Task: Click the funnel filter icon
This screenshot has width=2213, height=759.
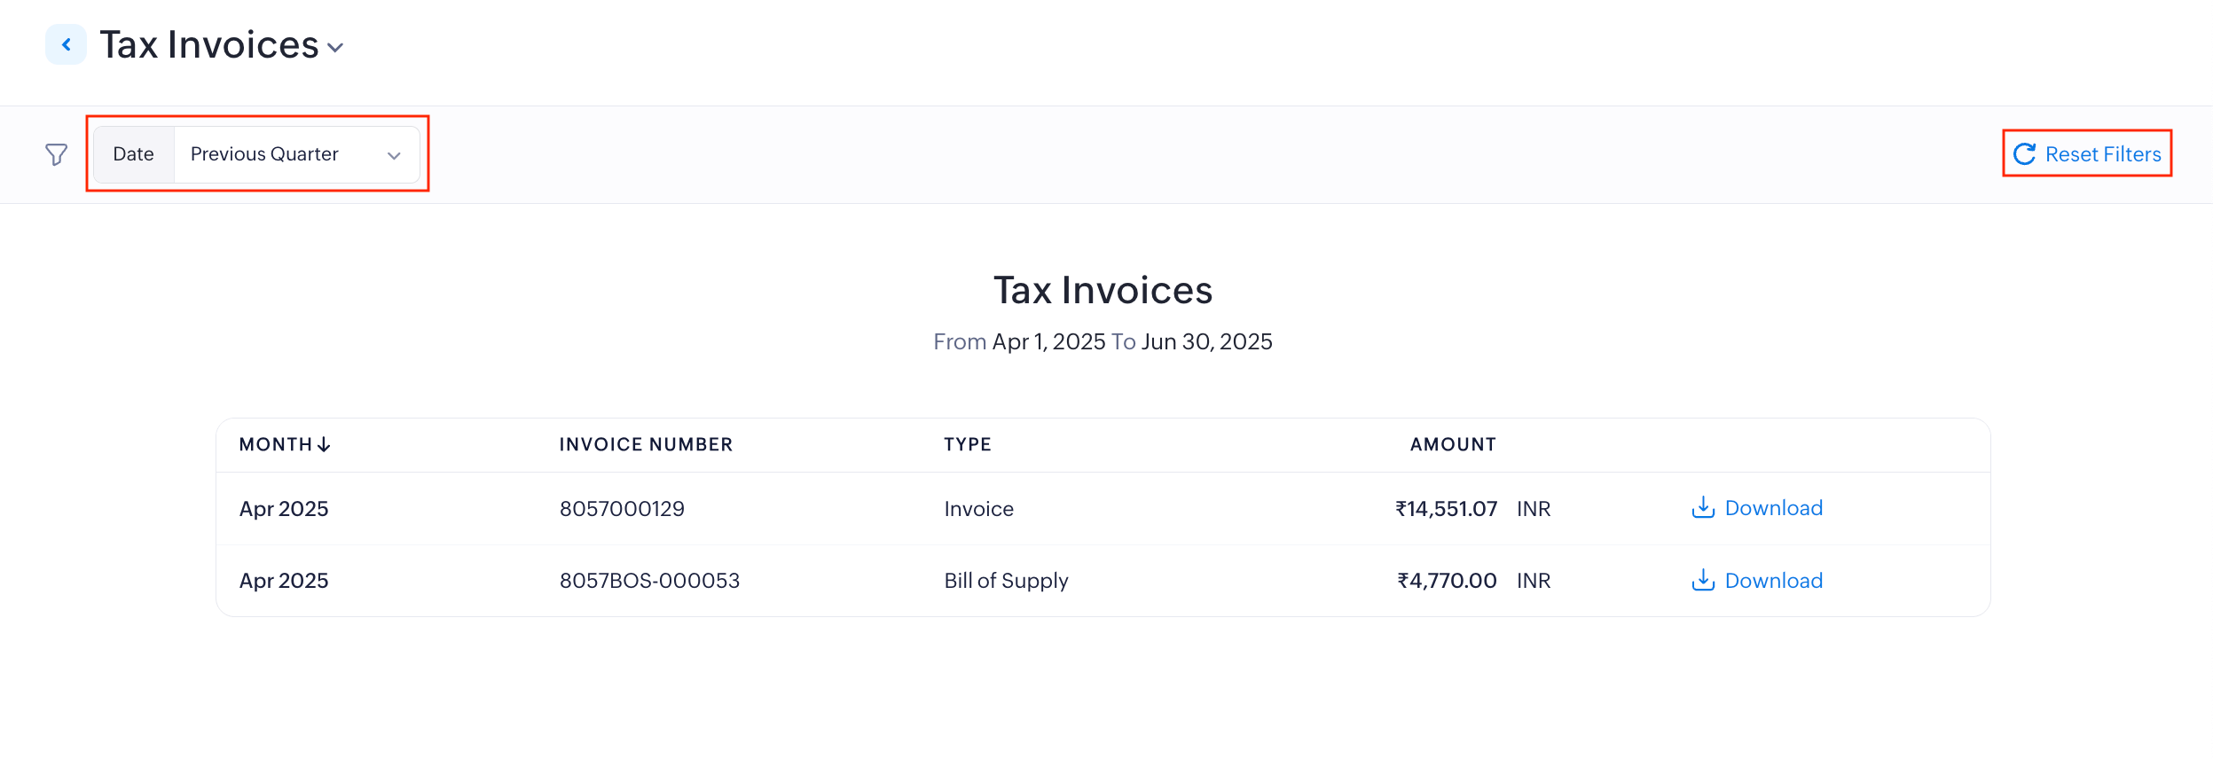Action: click(56, 154)
